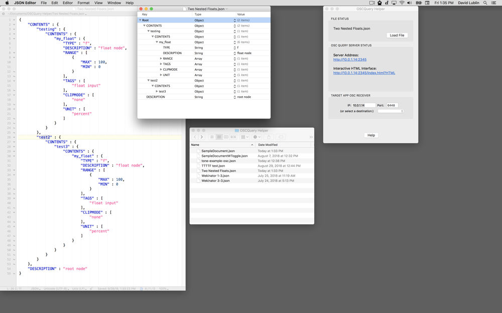Collapse the Root row in the tree

coord(140,20)
